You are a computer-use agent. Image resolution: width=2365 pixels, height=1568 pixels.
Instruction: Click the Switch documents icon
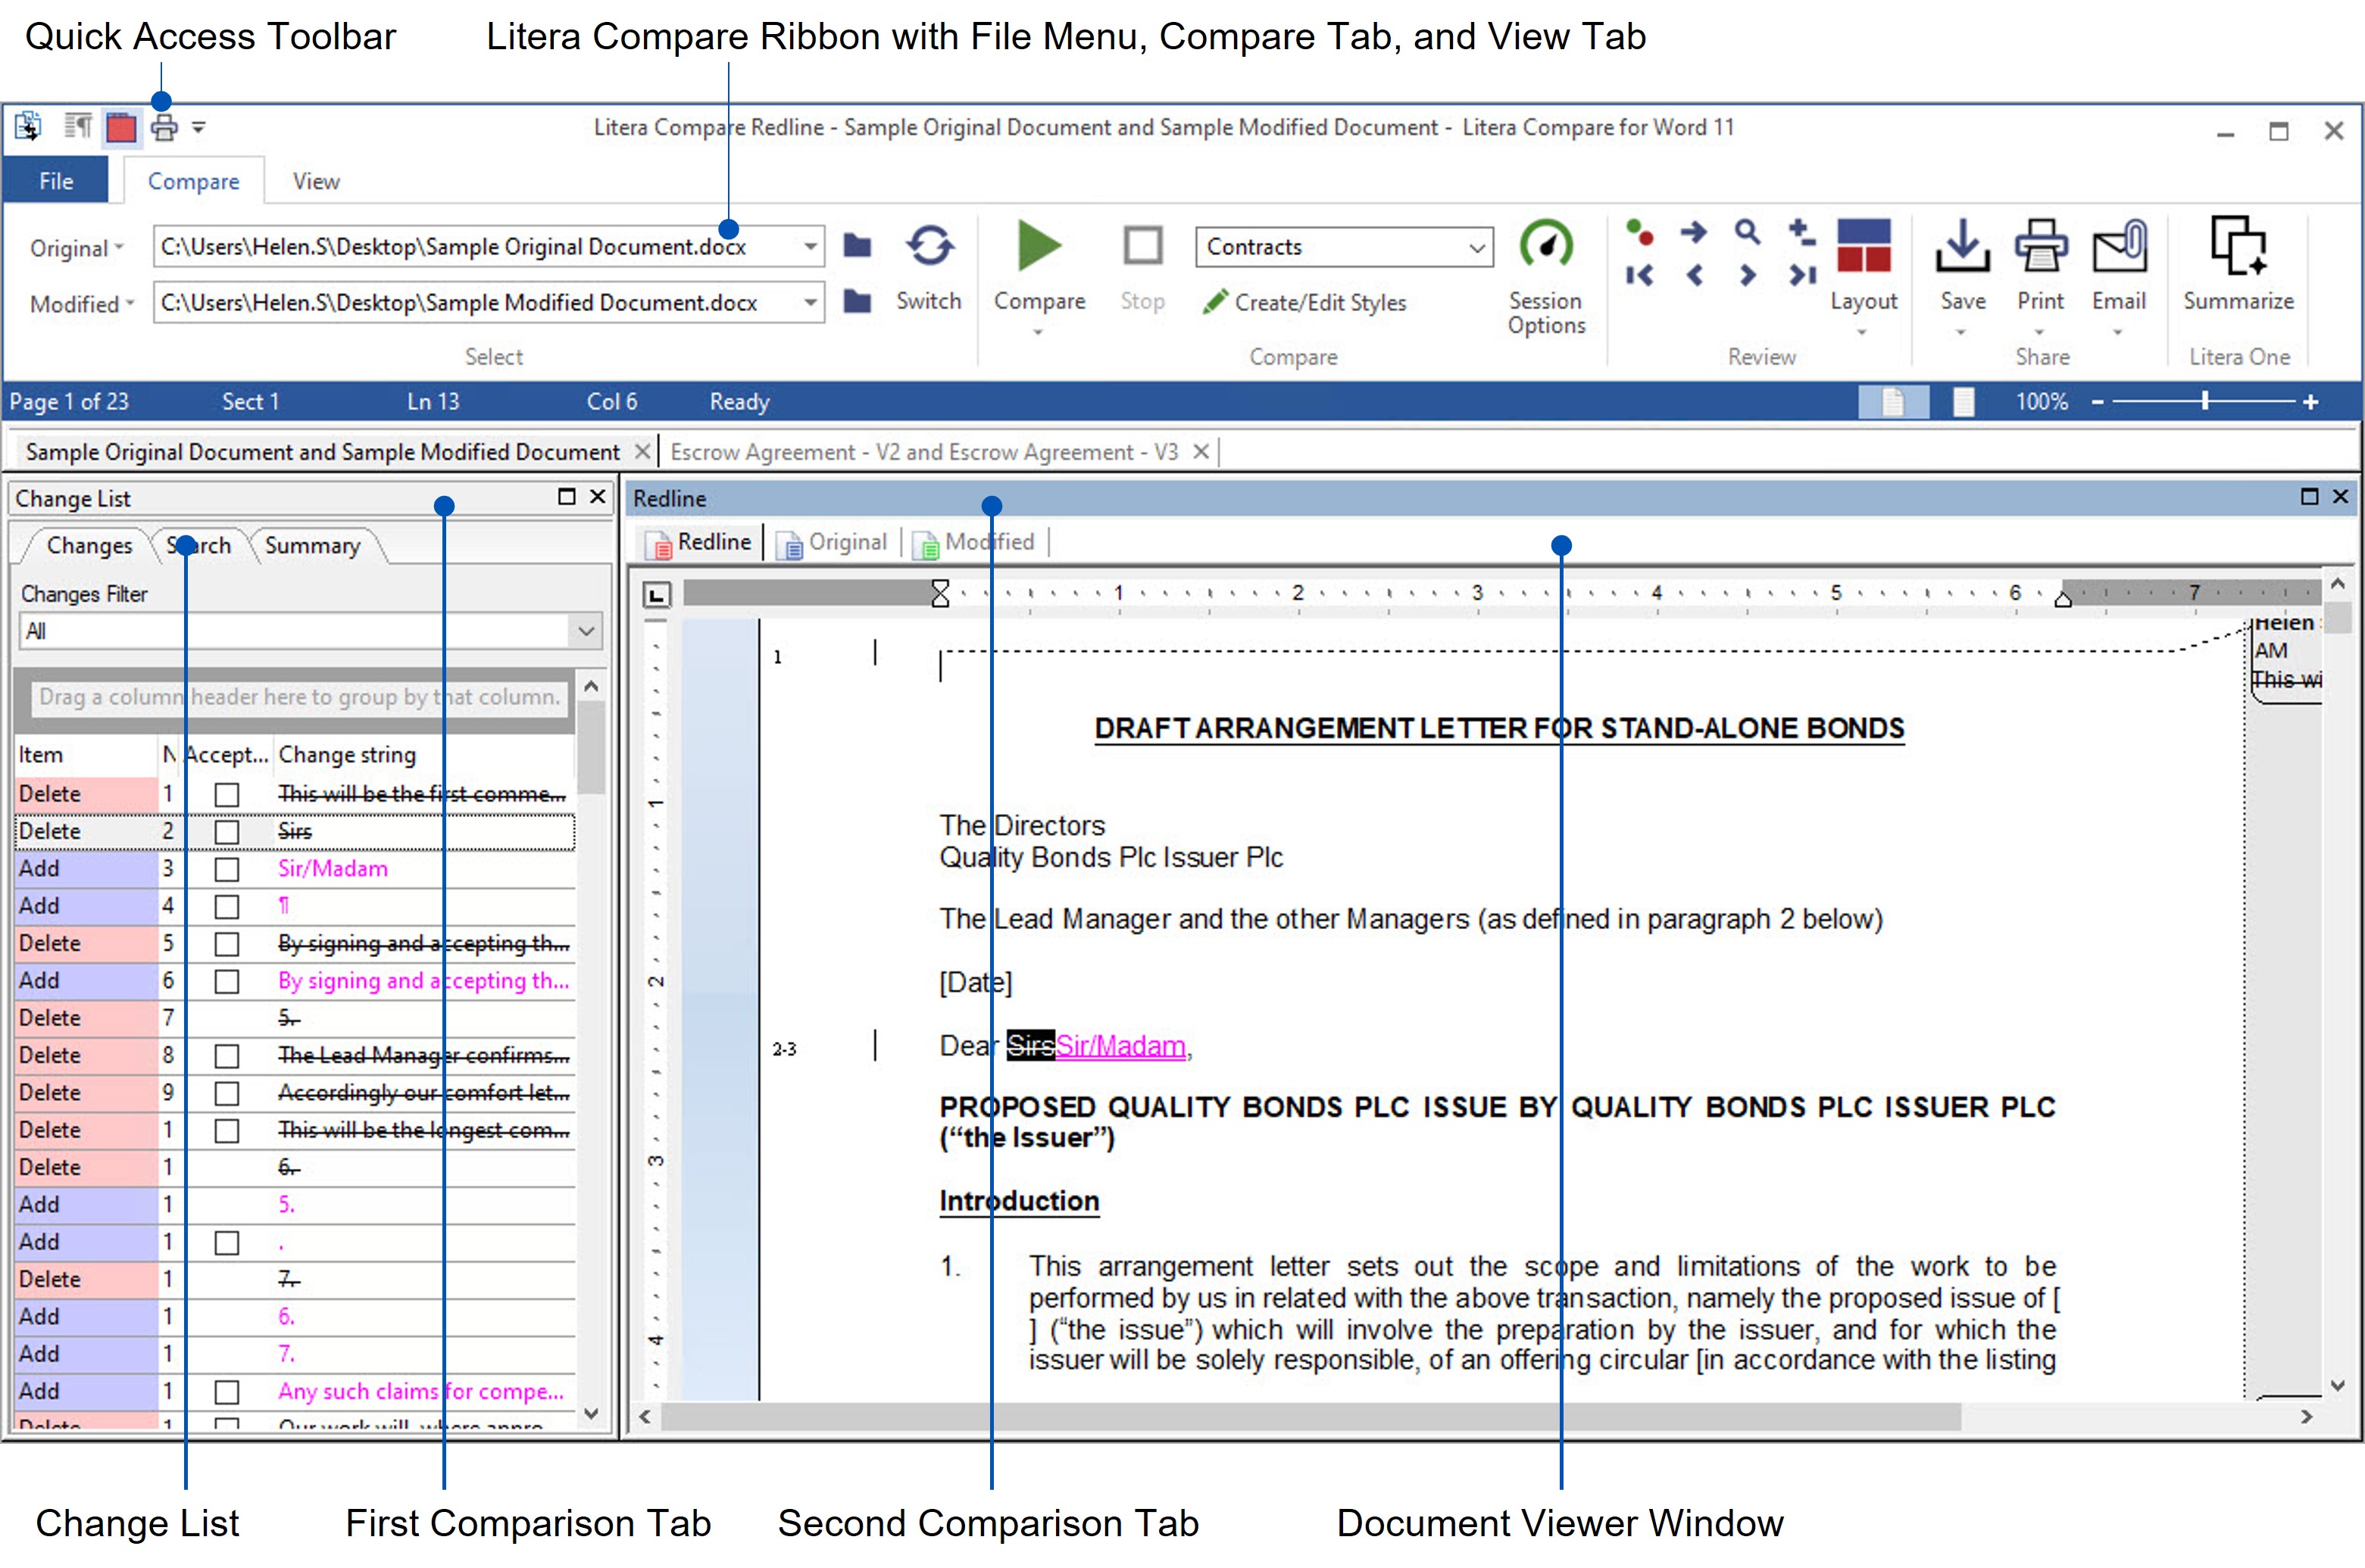(929, 246)
